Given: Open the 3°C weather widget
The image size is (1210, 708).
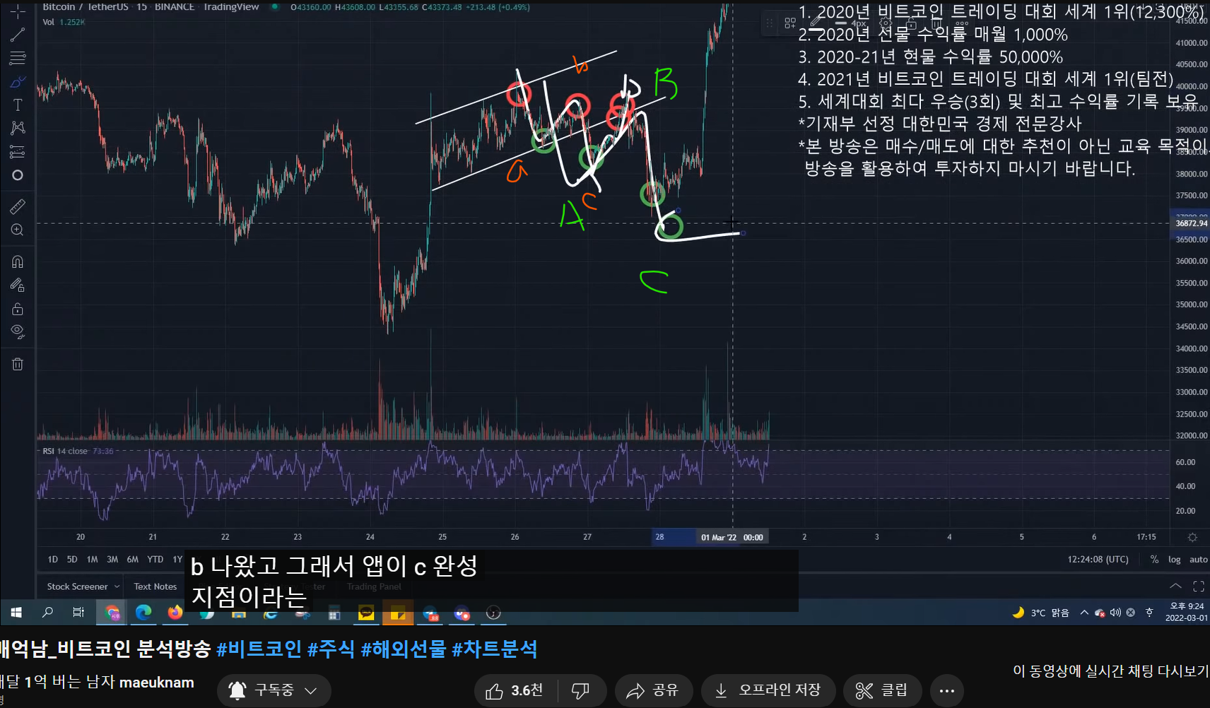Looking at the screenshot, I should pos(1041,613).
